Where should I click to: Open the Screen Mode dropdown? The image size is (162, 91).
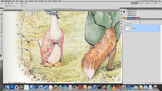coord(26,3)
